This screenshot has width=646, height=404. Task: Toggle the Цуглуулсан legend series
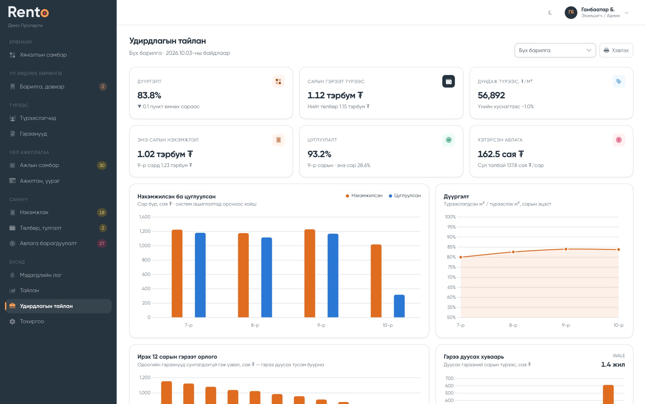pyautogui.click(x=405, y=196)
